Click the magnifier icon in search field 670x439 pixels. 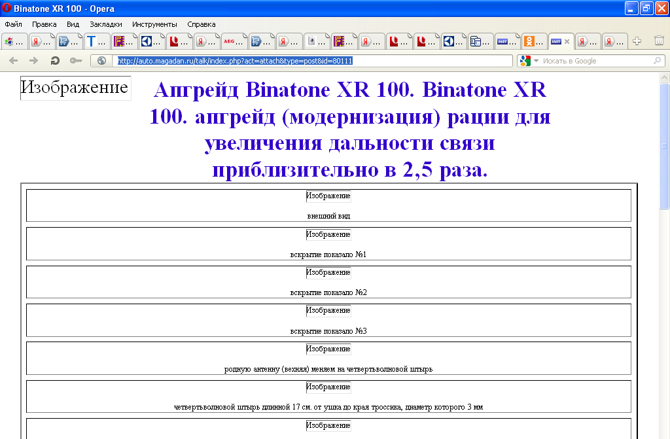coord(657,61)
